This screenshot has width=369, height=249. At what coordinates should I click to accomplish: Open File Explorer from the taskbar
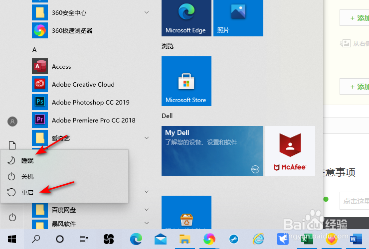pyautogui.click(x=184, y=239)
